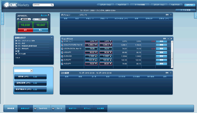
Task: Click the round icon beside EUR/USD
Action: click(x=62, y=56)
